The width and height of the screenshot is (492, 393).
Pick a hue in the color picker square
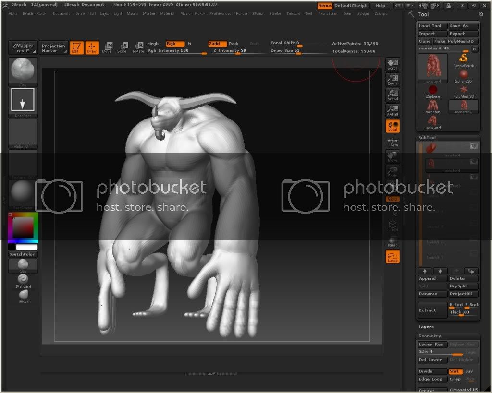(x=23, y=227)
